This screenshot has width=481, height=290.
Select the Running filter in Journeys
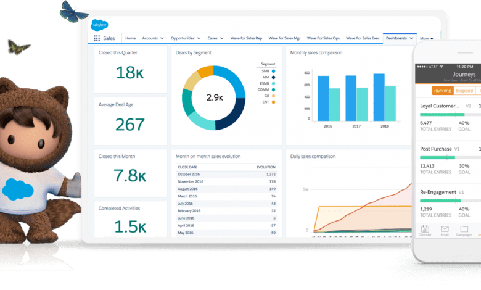pos(442,91)
